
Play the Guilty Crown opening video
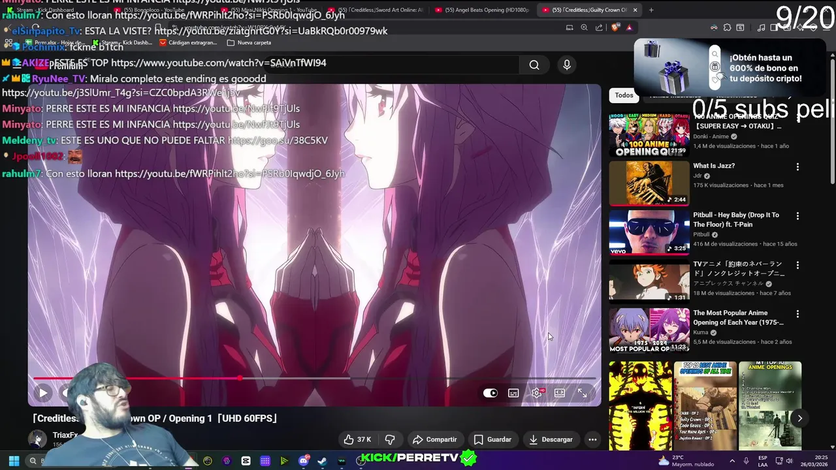43,393
